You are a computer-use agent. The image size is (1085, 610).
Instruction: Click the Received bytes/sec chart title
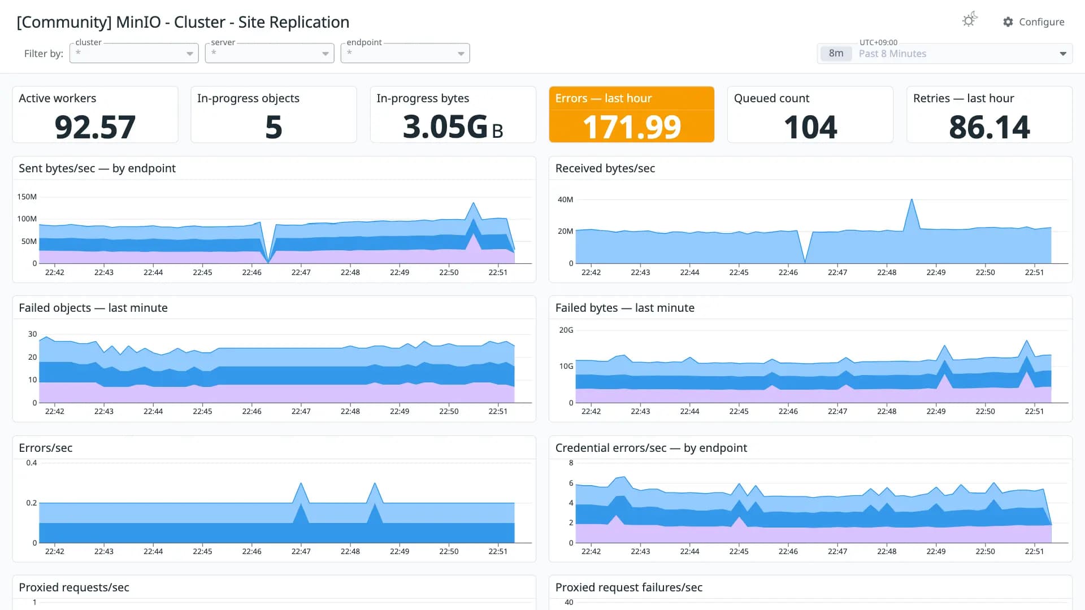click(x=605, y=168)
